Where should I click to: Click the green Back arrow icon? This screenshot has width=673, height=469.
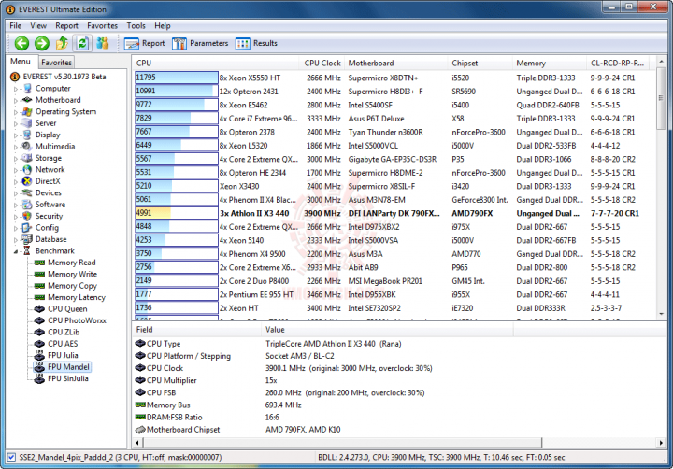coord(21,43)
